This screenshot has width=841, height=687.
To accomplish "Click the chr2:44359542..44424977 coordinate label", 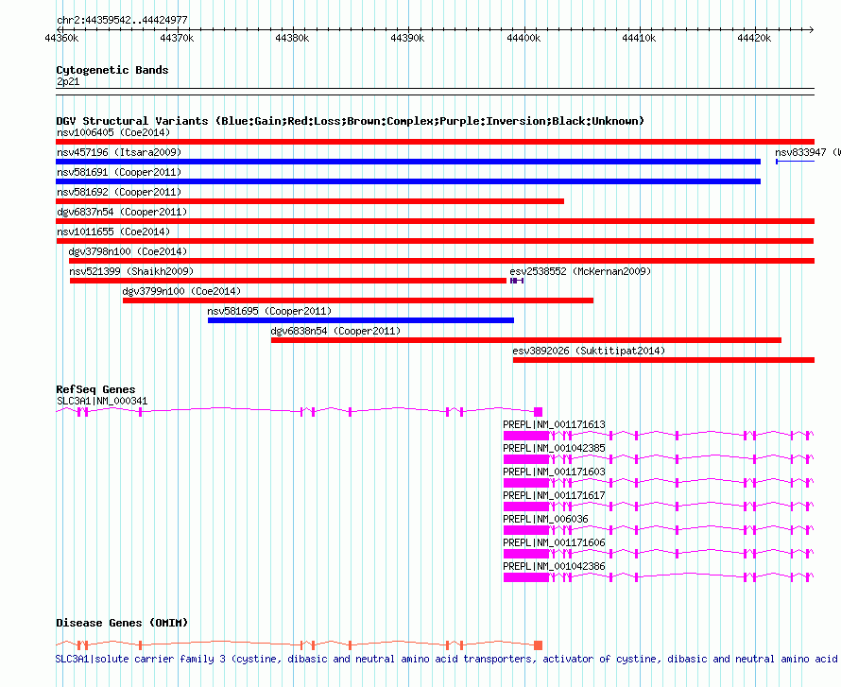I will click(x=122, y=21).
